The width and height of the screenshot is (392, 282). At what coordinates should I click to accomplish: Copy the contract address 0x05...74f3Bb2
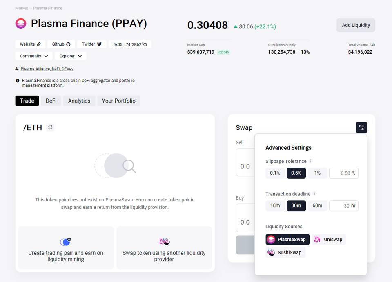click(x=145, y=44)
